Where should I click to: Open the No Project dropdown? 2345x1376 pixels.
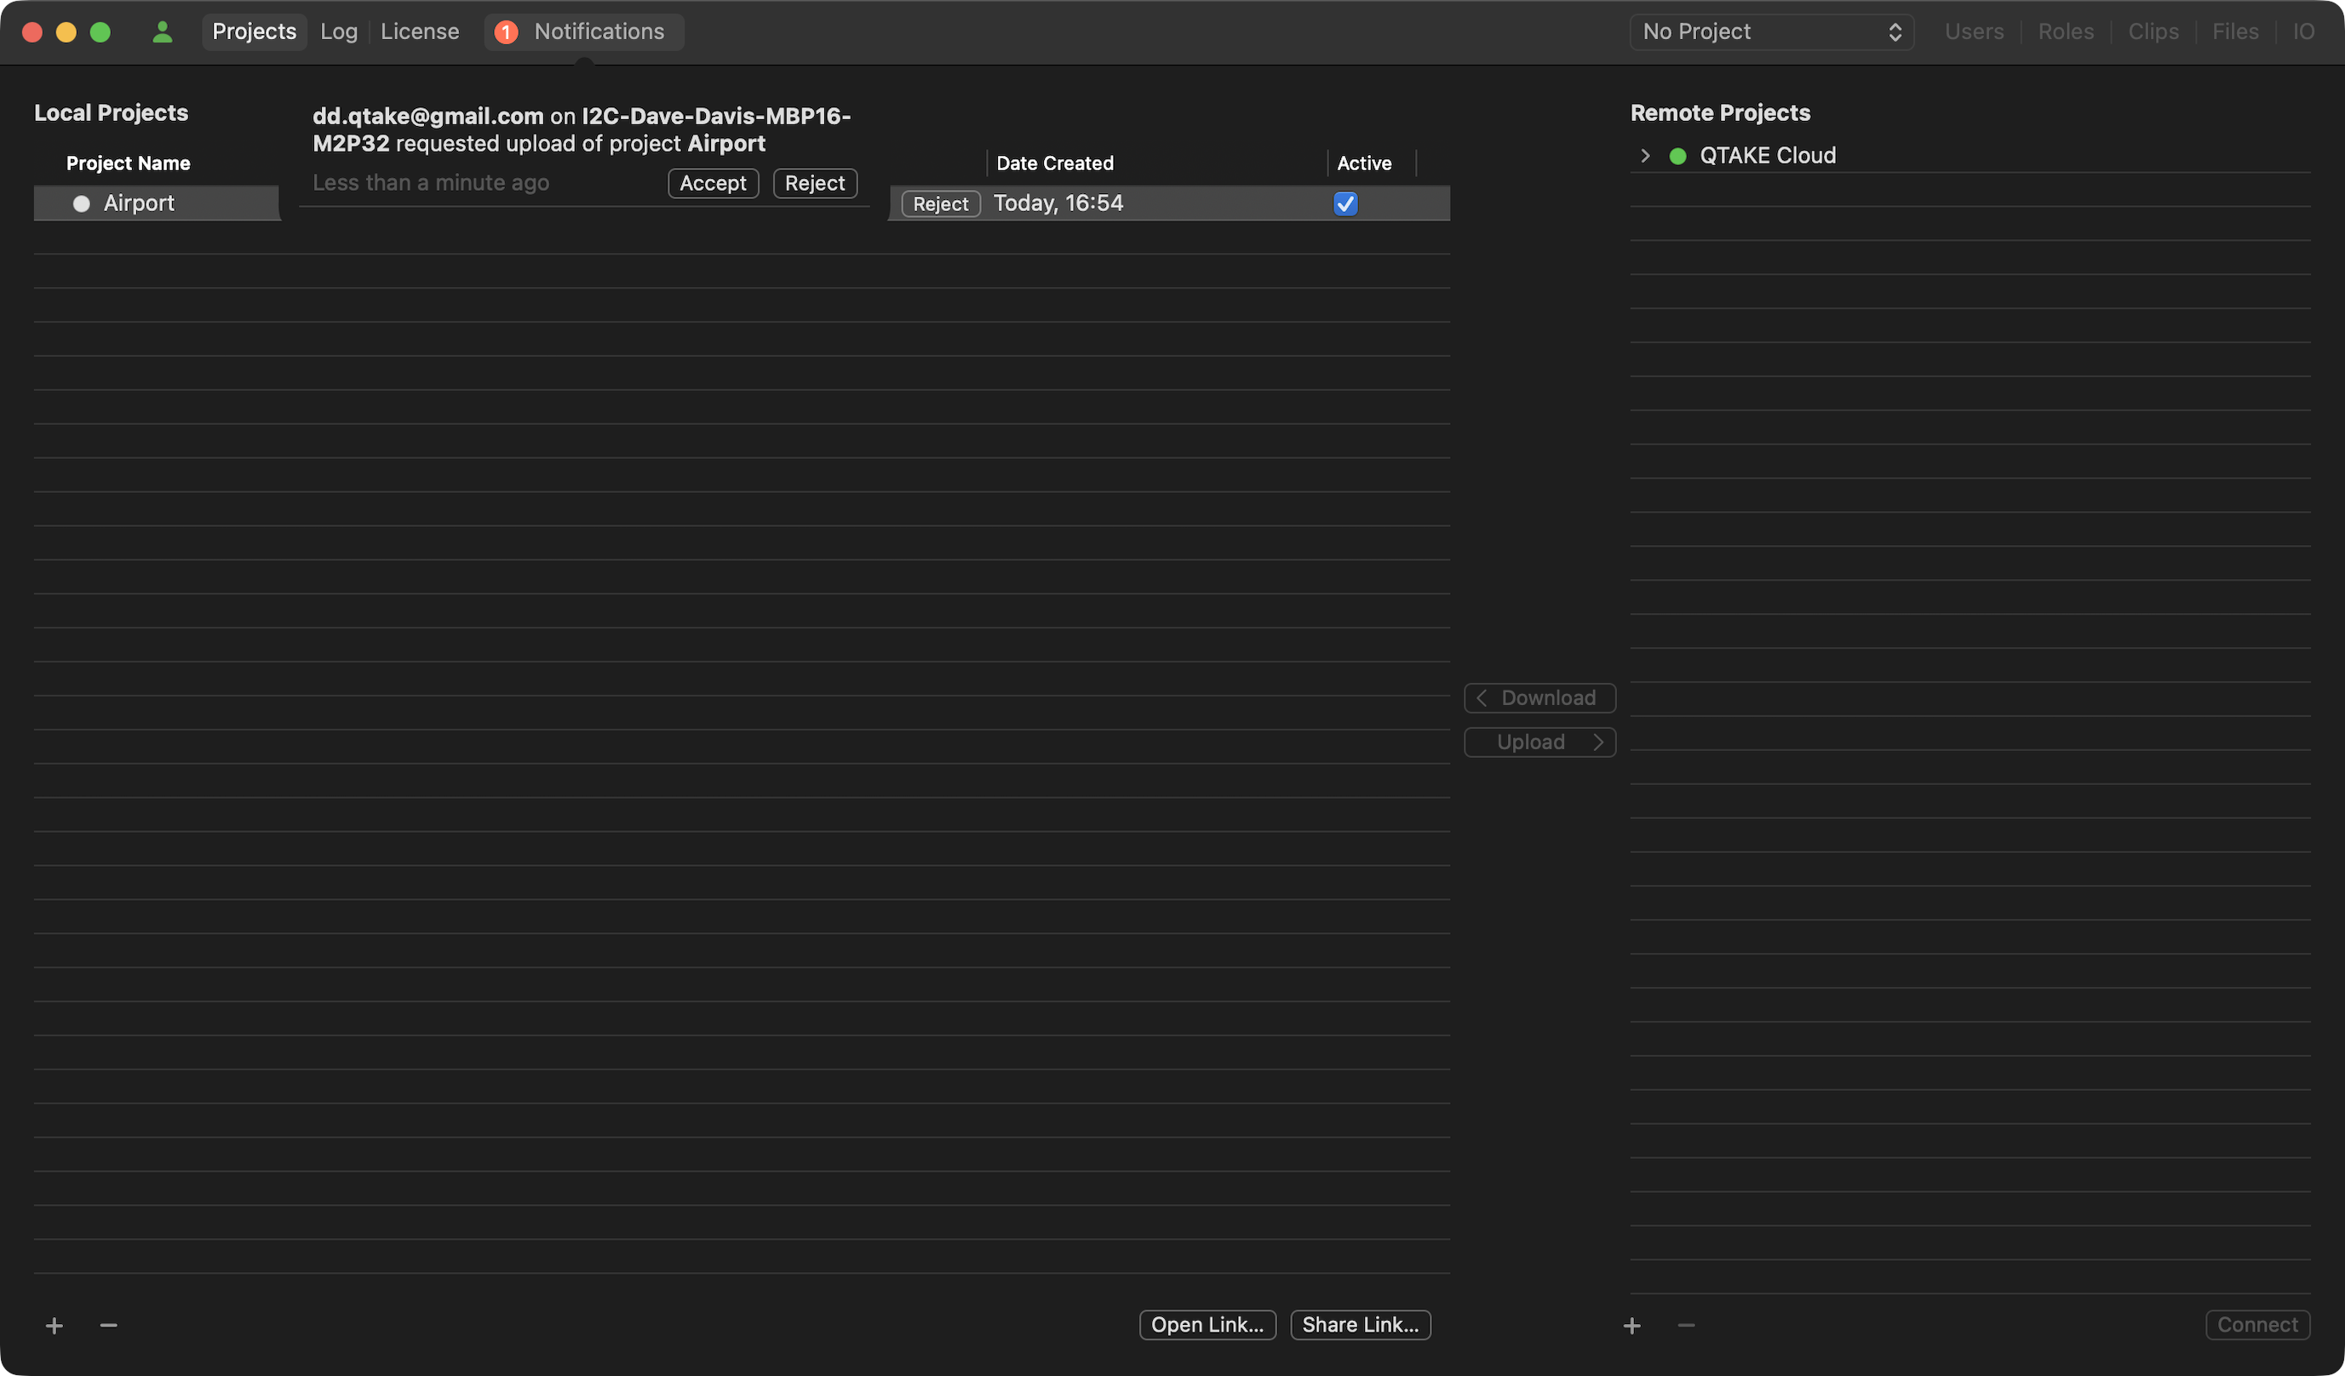1771,32
